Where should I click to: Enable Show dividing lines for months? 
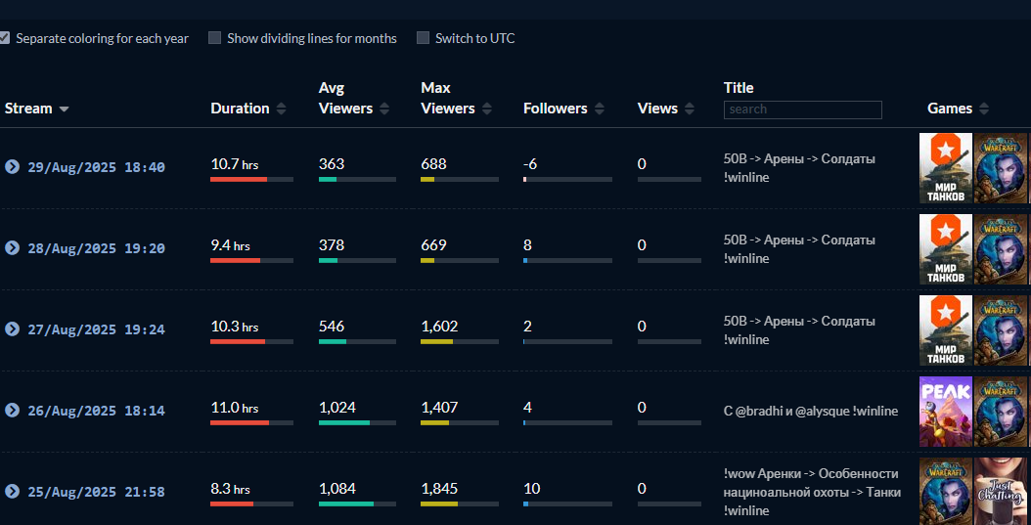click(214, 38)
